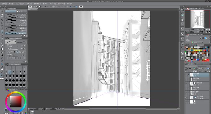211x114 pixels.
Task: Hide レイヤー3 using its eye icon
Action: pos(186,84)
